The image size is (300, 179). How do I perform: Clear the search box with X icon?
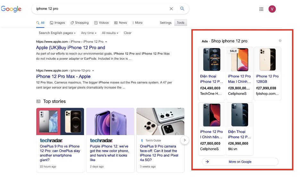click(x=171, y=9)
